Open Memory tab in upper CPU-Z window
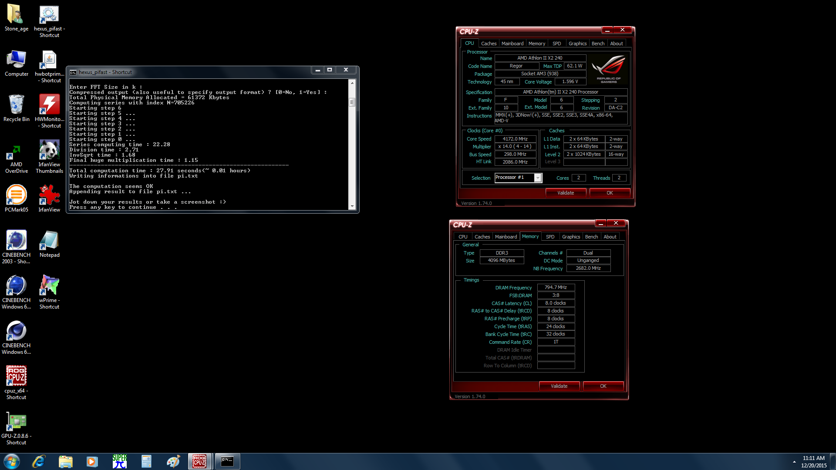 point(536,44)
